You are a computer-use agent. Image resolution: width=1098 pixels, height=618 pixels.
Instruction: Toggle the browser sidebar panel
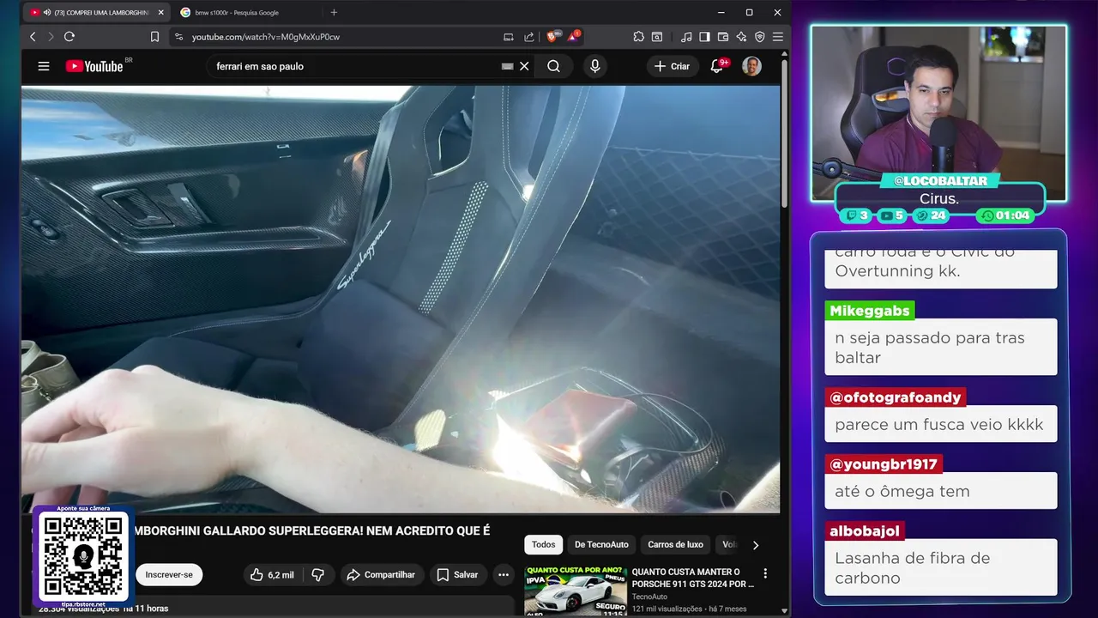[704, 37]
